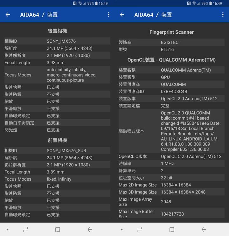This screenshot has height=236, width=229.
Task: Tap the dot button on right navigation bar
Action: (121, 230)
